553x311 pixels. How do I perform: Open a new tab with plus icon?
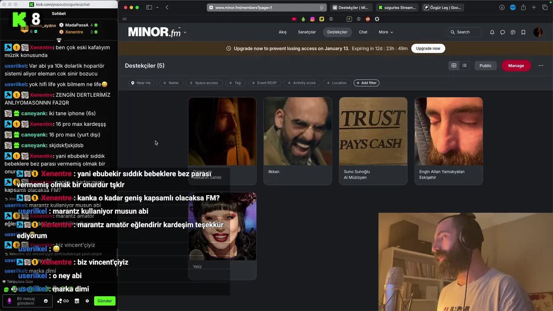(x=534, y=7)
